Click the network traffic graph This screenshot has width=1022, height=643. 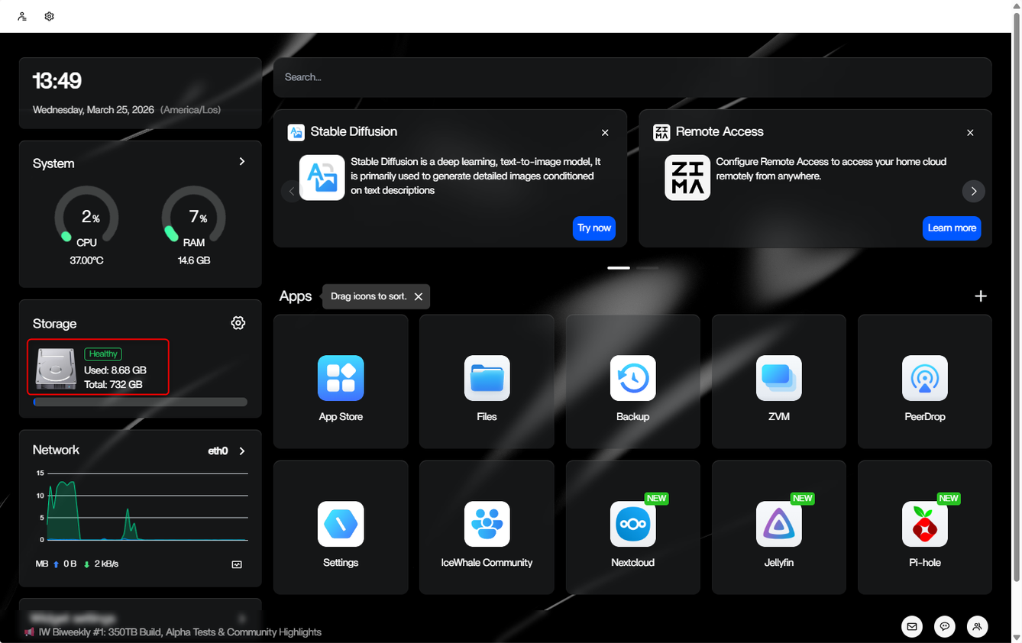coord(141,506)
